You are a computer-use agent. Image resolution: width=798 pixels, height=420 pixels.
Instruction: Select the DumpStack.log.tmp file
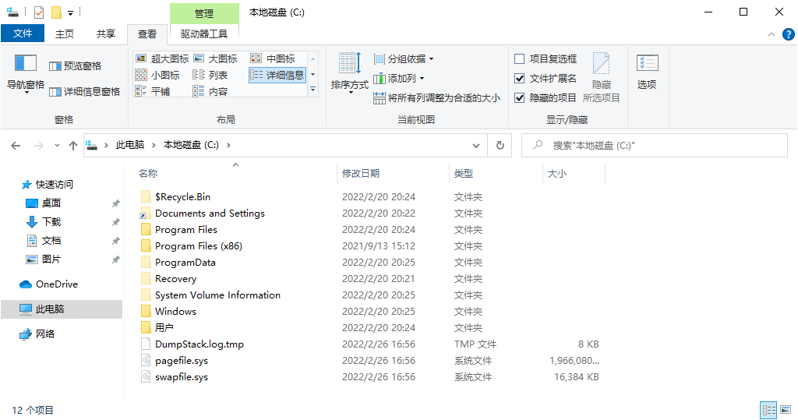pyautogui.click(x=192, y=344)
